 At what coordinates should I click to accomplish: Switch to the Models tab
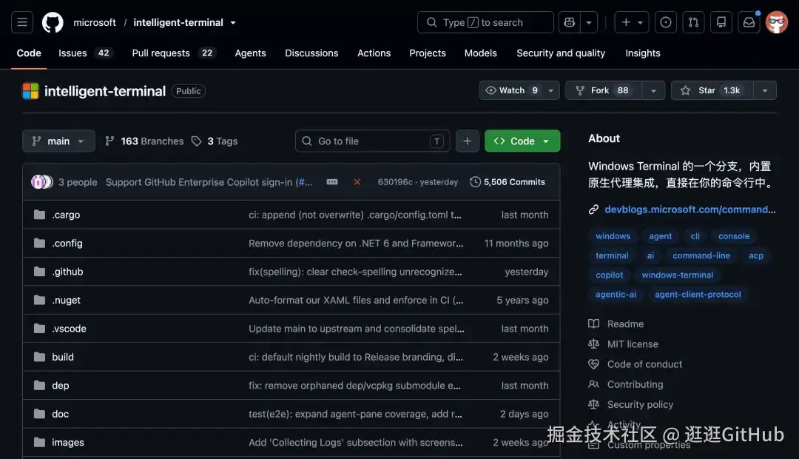[x=481, y=53]
